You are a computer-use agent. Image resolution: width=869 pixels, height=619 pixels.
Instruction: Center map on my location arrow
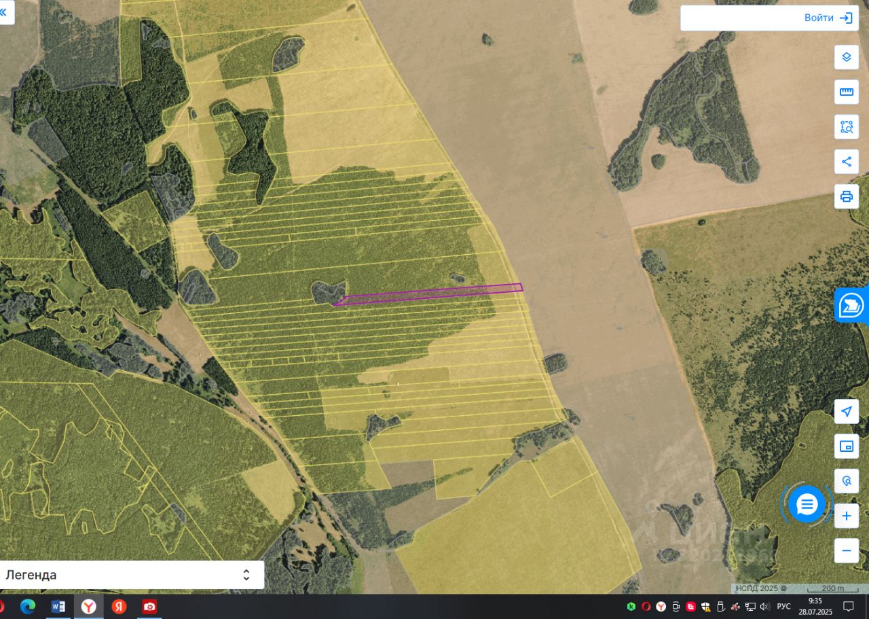click(846, 412)
